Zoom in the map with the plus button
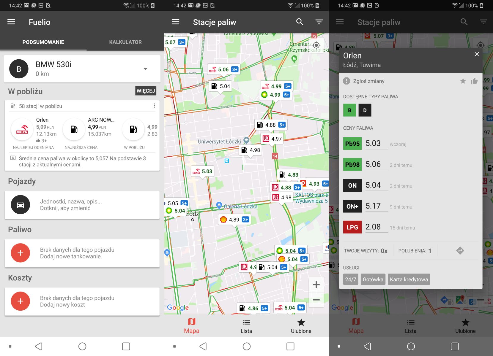This screenshot has width=493, height=356. pos(316,285)
